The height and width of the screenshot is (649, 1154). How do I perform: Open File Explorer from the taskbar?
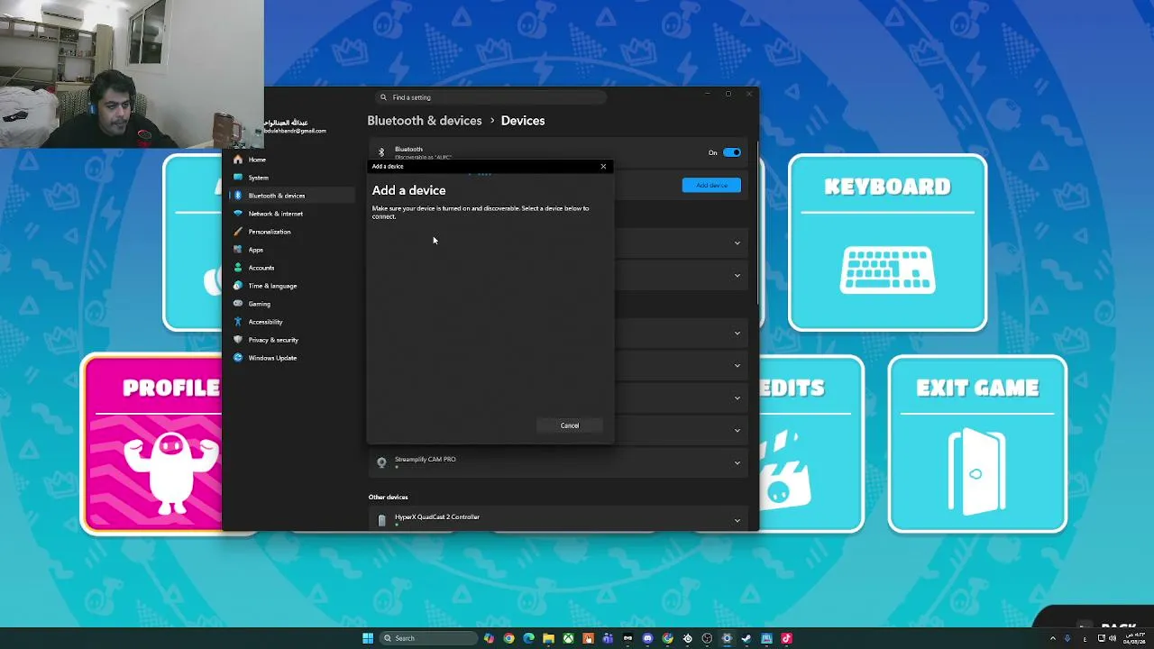(548, 638)
